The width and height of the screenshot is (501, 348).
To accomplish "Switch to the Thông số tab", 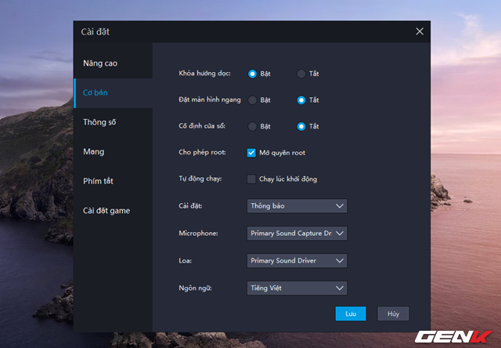I will (113, 122).
